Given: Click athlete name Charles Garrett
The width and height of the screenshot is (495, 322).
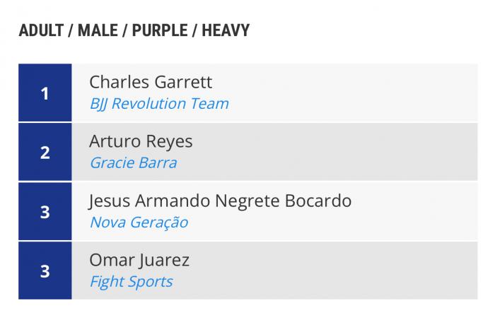Looking at the screenshot, I should click(x=151, y=82).
